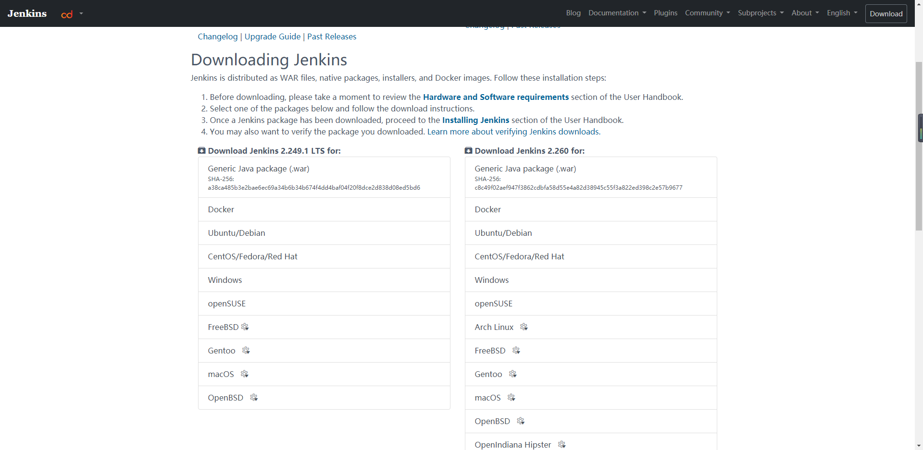Click the vertical scrollbar thumb
923x450 pixels.
click(x=919, y=146)
